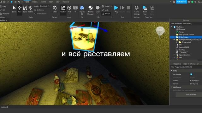Collapse the Data properties section

pyautogui.click(x=171, y=71)
